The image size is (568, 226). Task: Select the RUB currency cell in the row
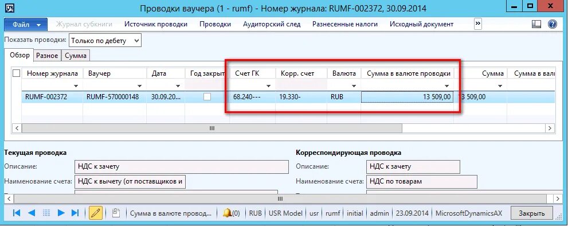[x=344, y=97]
